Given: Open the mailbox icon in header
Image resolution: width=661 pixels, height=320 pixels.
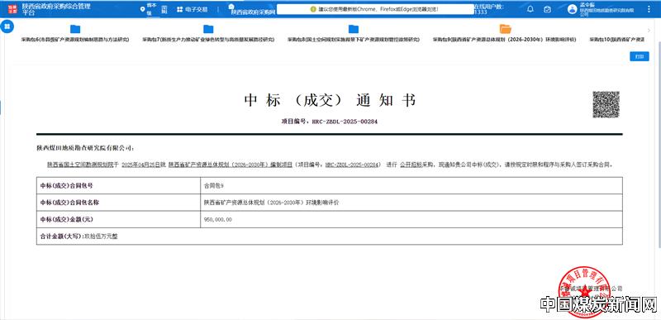Looking at the screenshot, I should (x=547, y=9).
